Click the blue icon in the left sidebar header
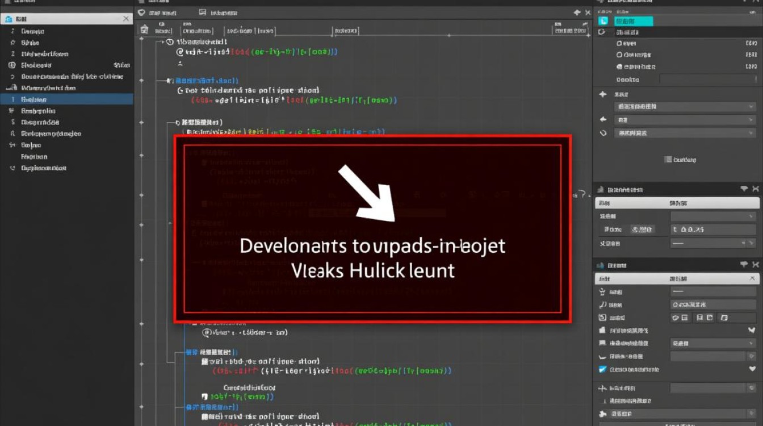 8,19
